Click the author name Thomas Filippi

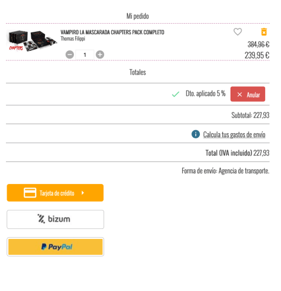click(x=73, y=38)
